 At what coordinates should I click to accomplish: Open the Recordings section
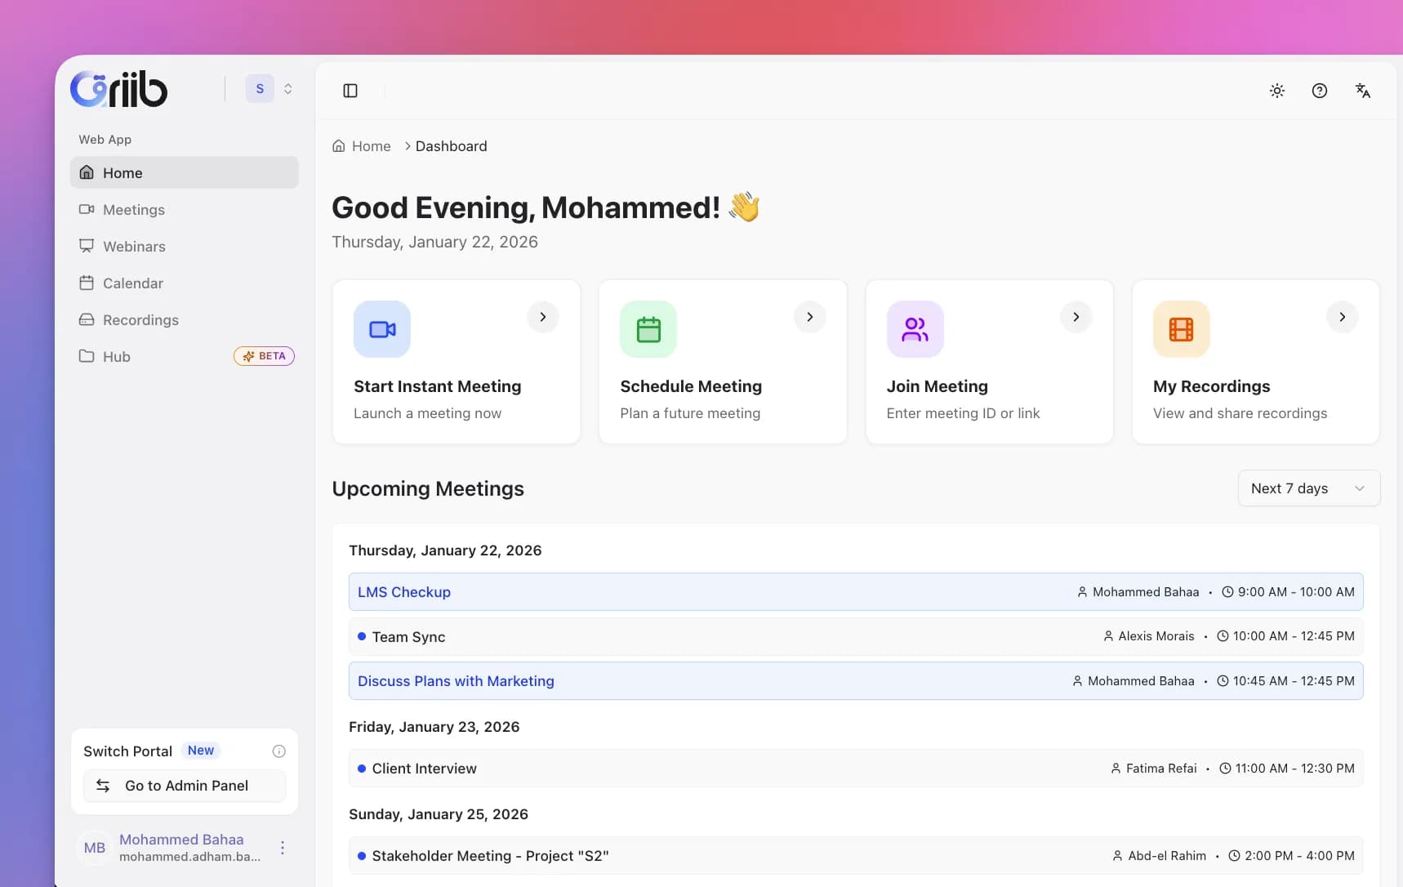click(140, 319)
